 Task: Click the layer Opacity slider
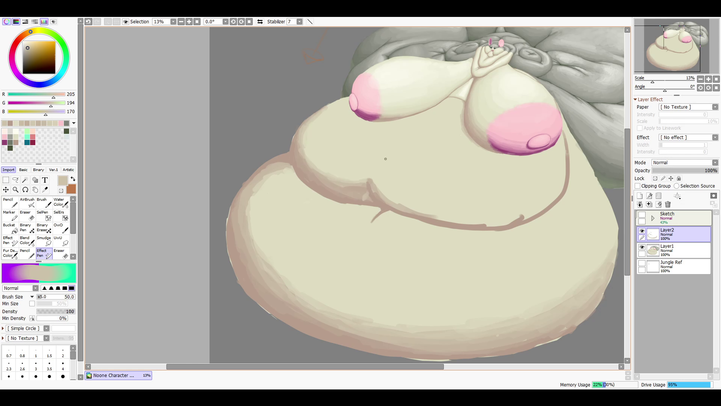685,171
